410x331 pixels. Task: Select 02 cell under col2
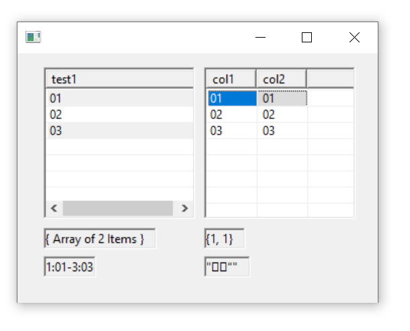[282, 114]
